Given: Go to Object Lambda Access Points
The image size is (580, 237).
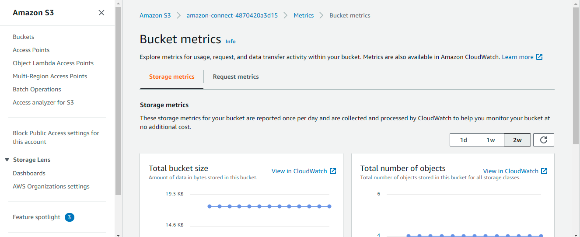Looking at the screenshot, I should pos(53,63).
